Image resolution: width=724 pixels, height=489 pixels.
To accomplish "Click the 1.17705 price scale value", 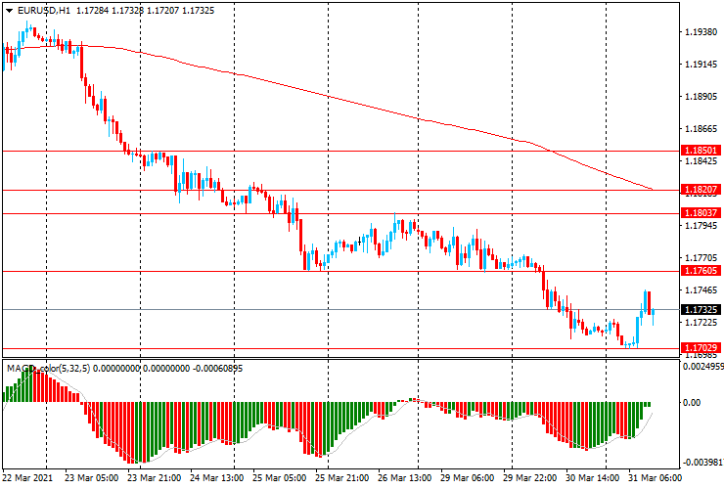I will click(701, 258).
